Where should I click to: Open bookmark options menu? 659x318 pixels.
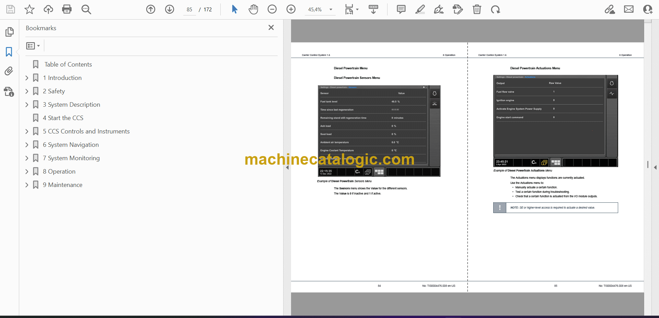click(33, 46)
